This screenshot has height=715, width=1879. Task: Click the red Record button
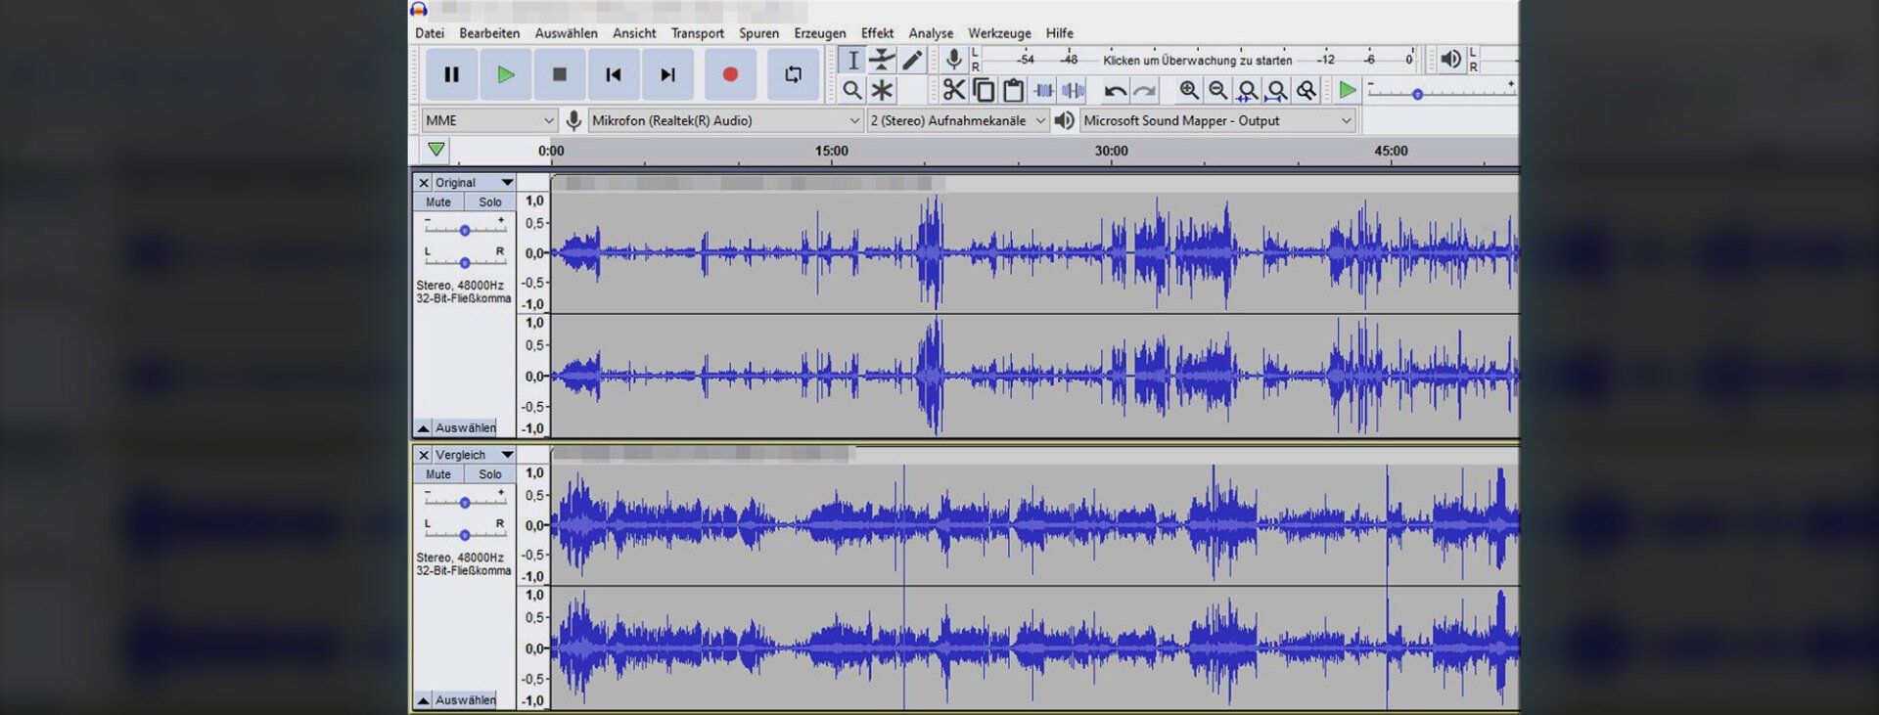[730, 75]
